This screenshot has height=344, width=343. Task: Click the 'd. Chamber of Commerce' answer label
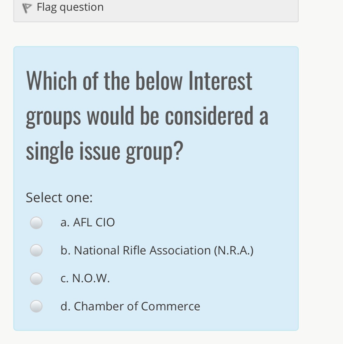(130, 306)
